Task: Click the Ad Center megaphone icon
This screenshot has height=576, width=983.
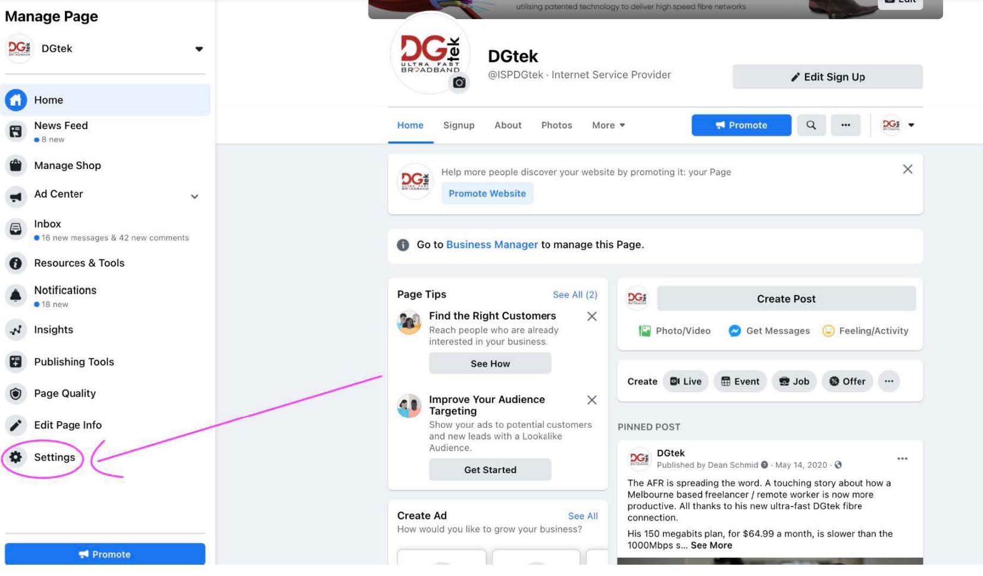Action: (x=16, y=196)
